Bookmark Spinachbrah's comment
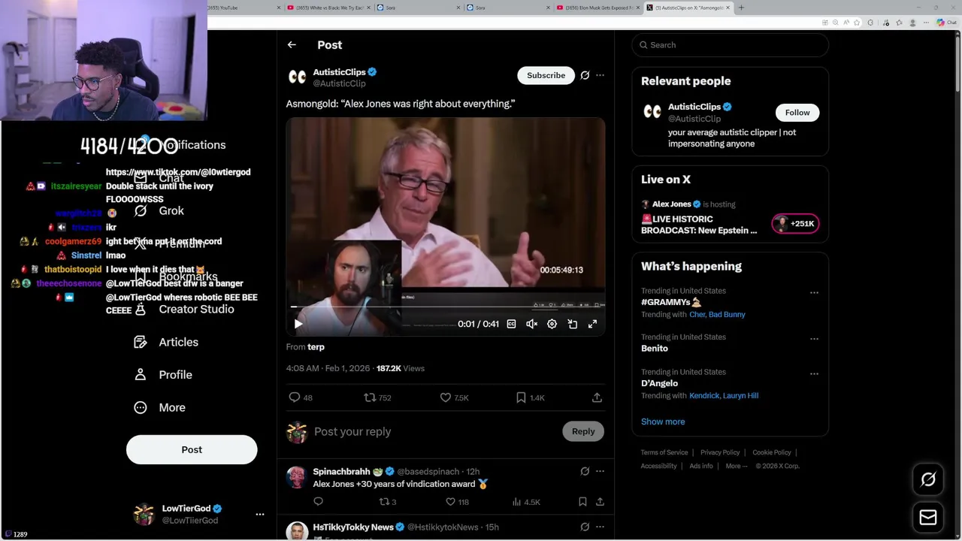The height and width of the screenshot is (541, 962). pyautogui.click(x=582, y=501)
